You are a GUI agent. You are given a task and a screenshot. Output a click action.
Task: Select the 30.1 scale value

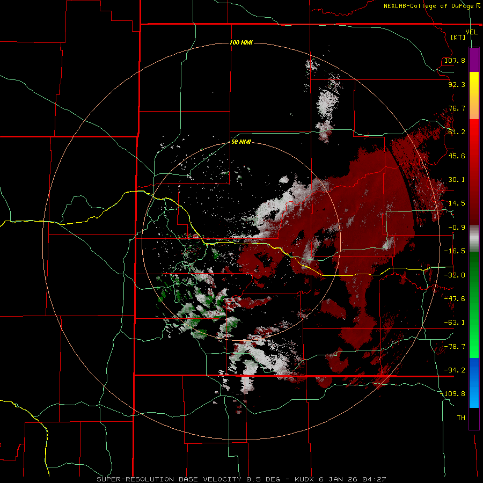click(x=457, y=180)
